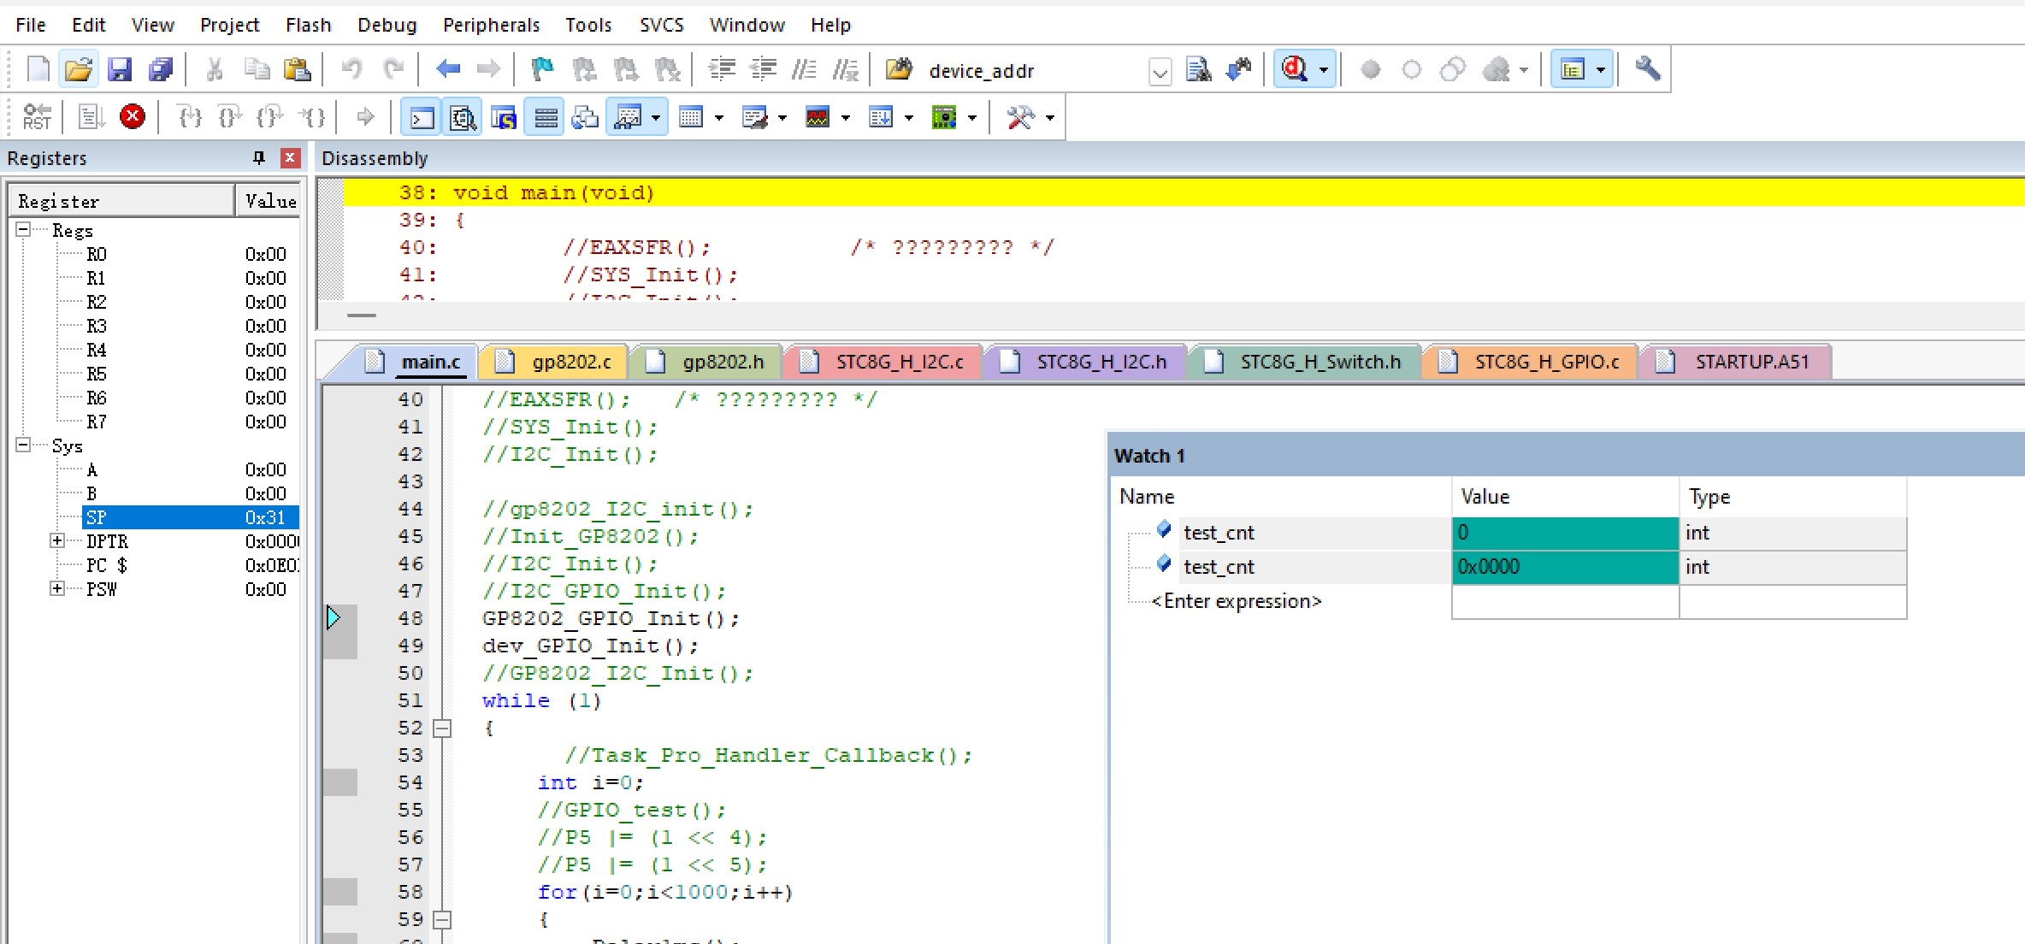
Task: Close the Registers panel
Action: [290, 158]
